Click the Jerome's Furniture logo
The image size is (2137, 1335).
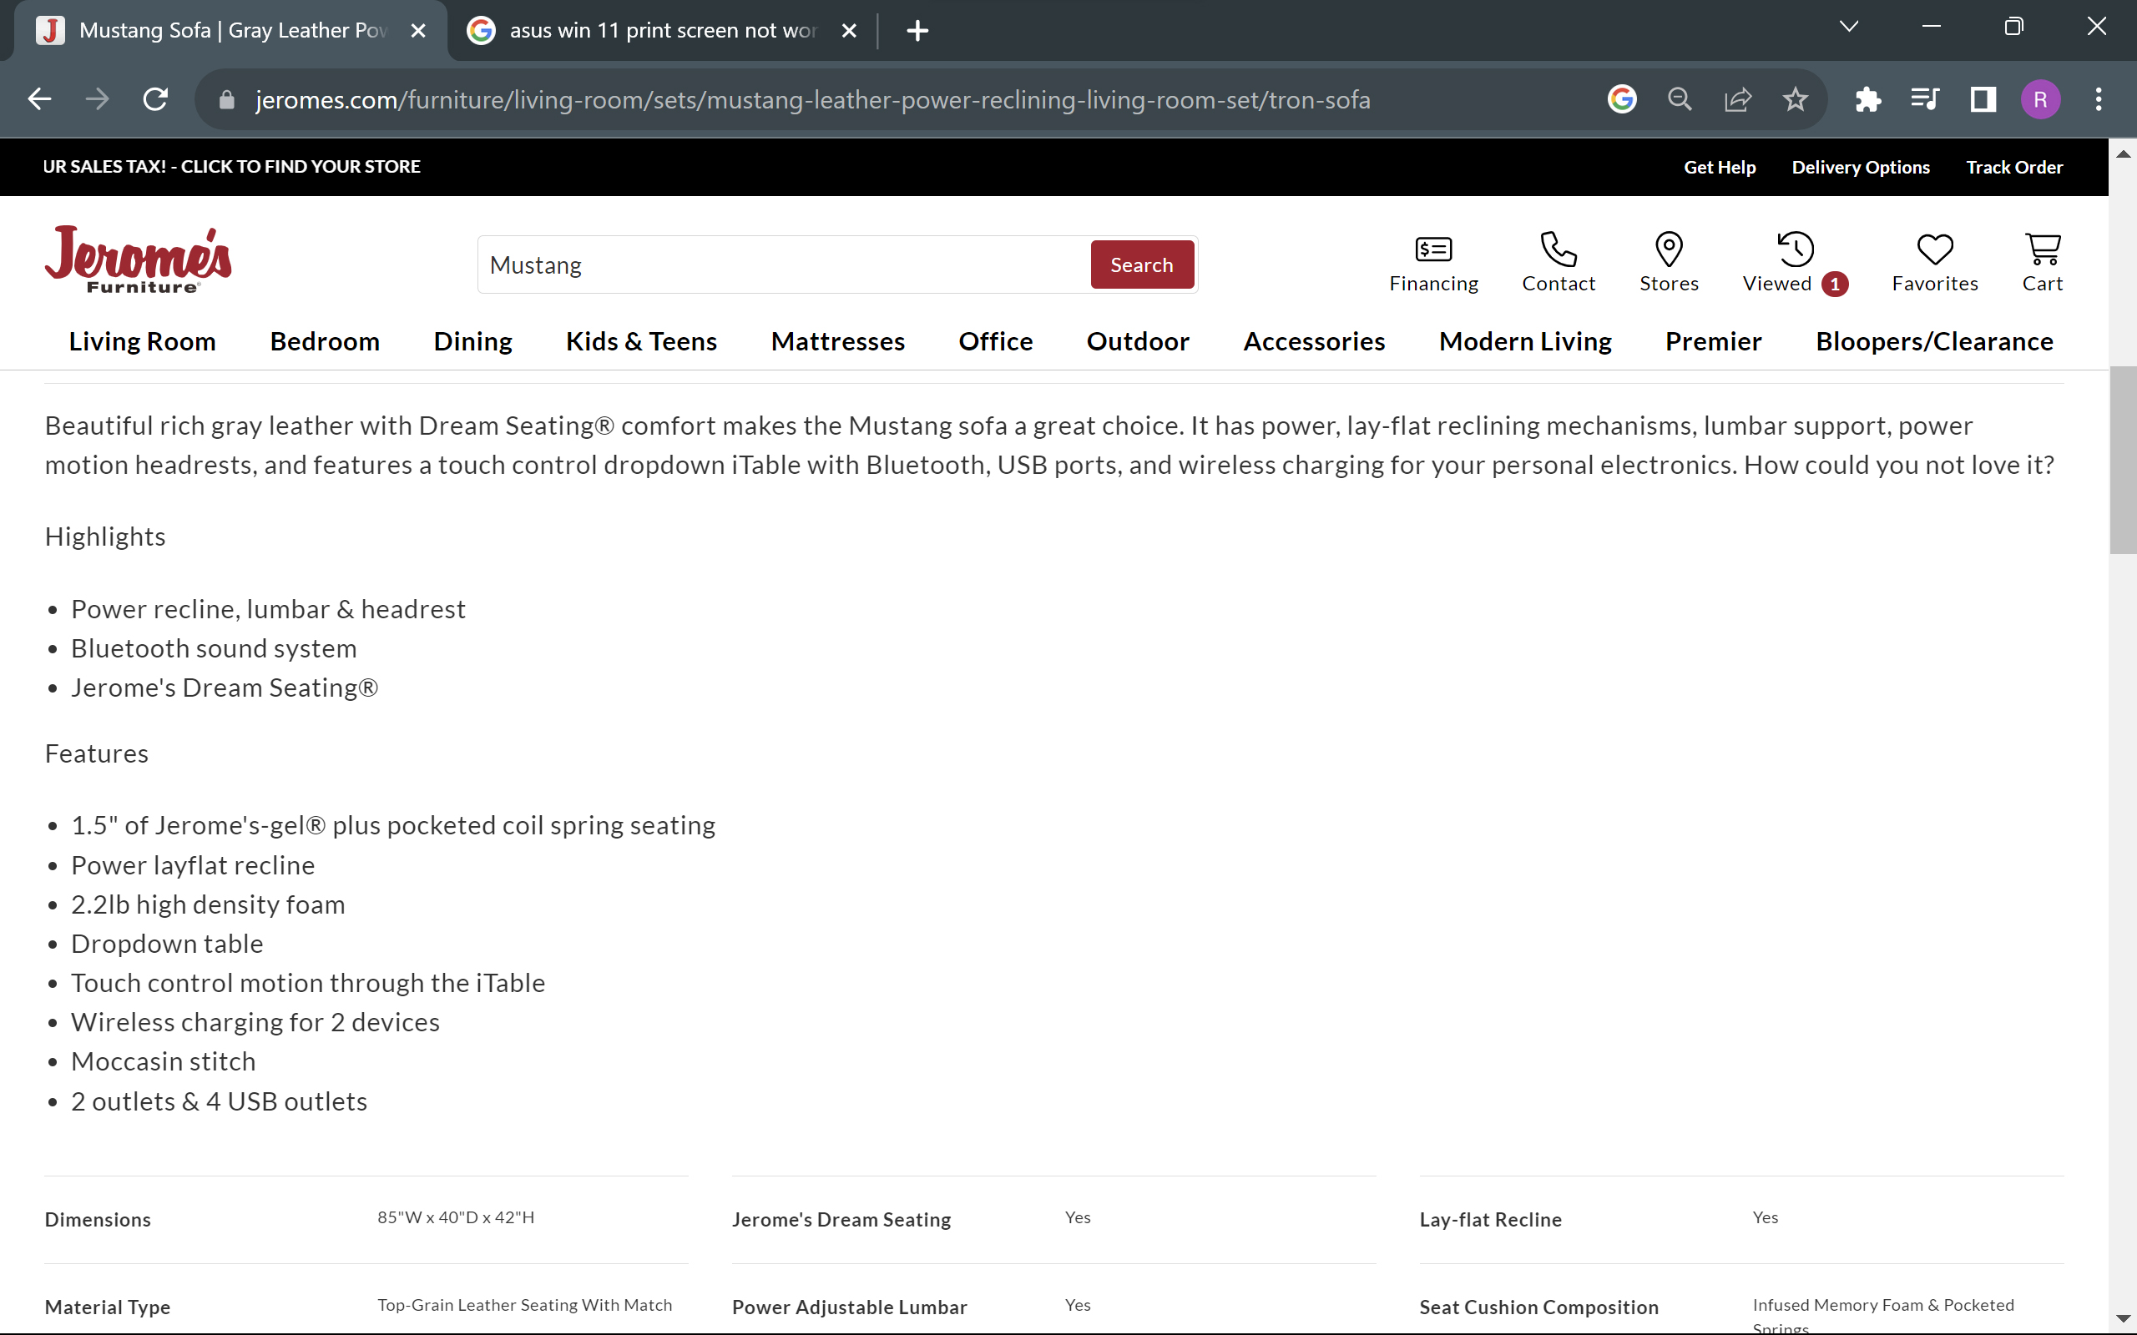tap(138, 259)
